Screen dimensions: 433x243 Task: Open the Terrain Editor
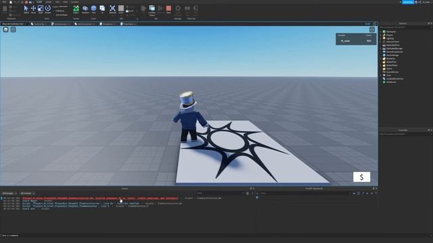76,9
